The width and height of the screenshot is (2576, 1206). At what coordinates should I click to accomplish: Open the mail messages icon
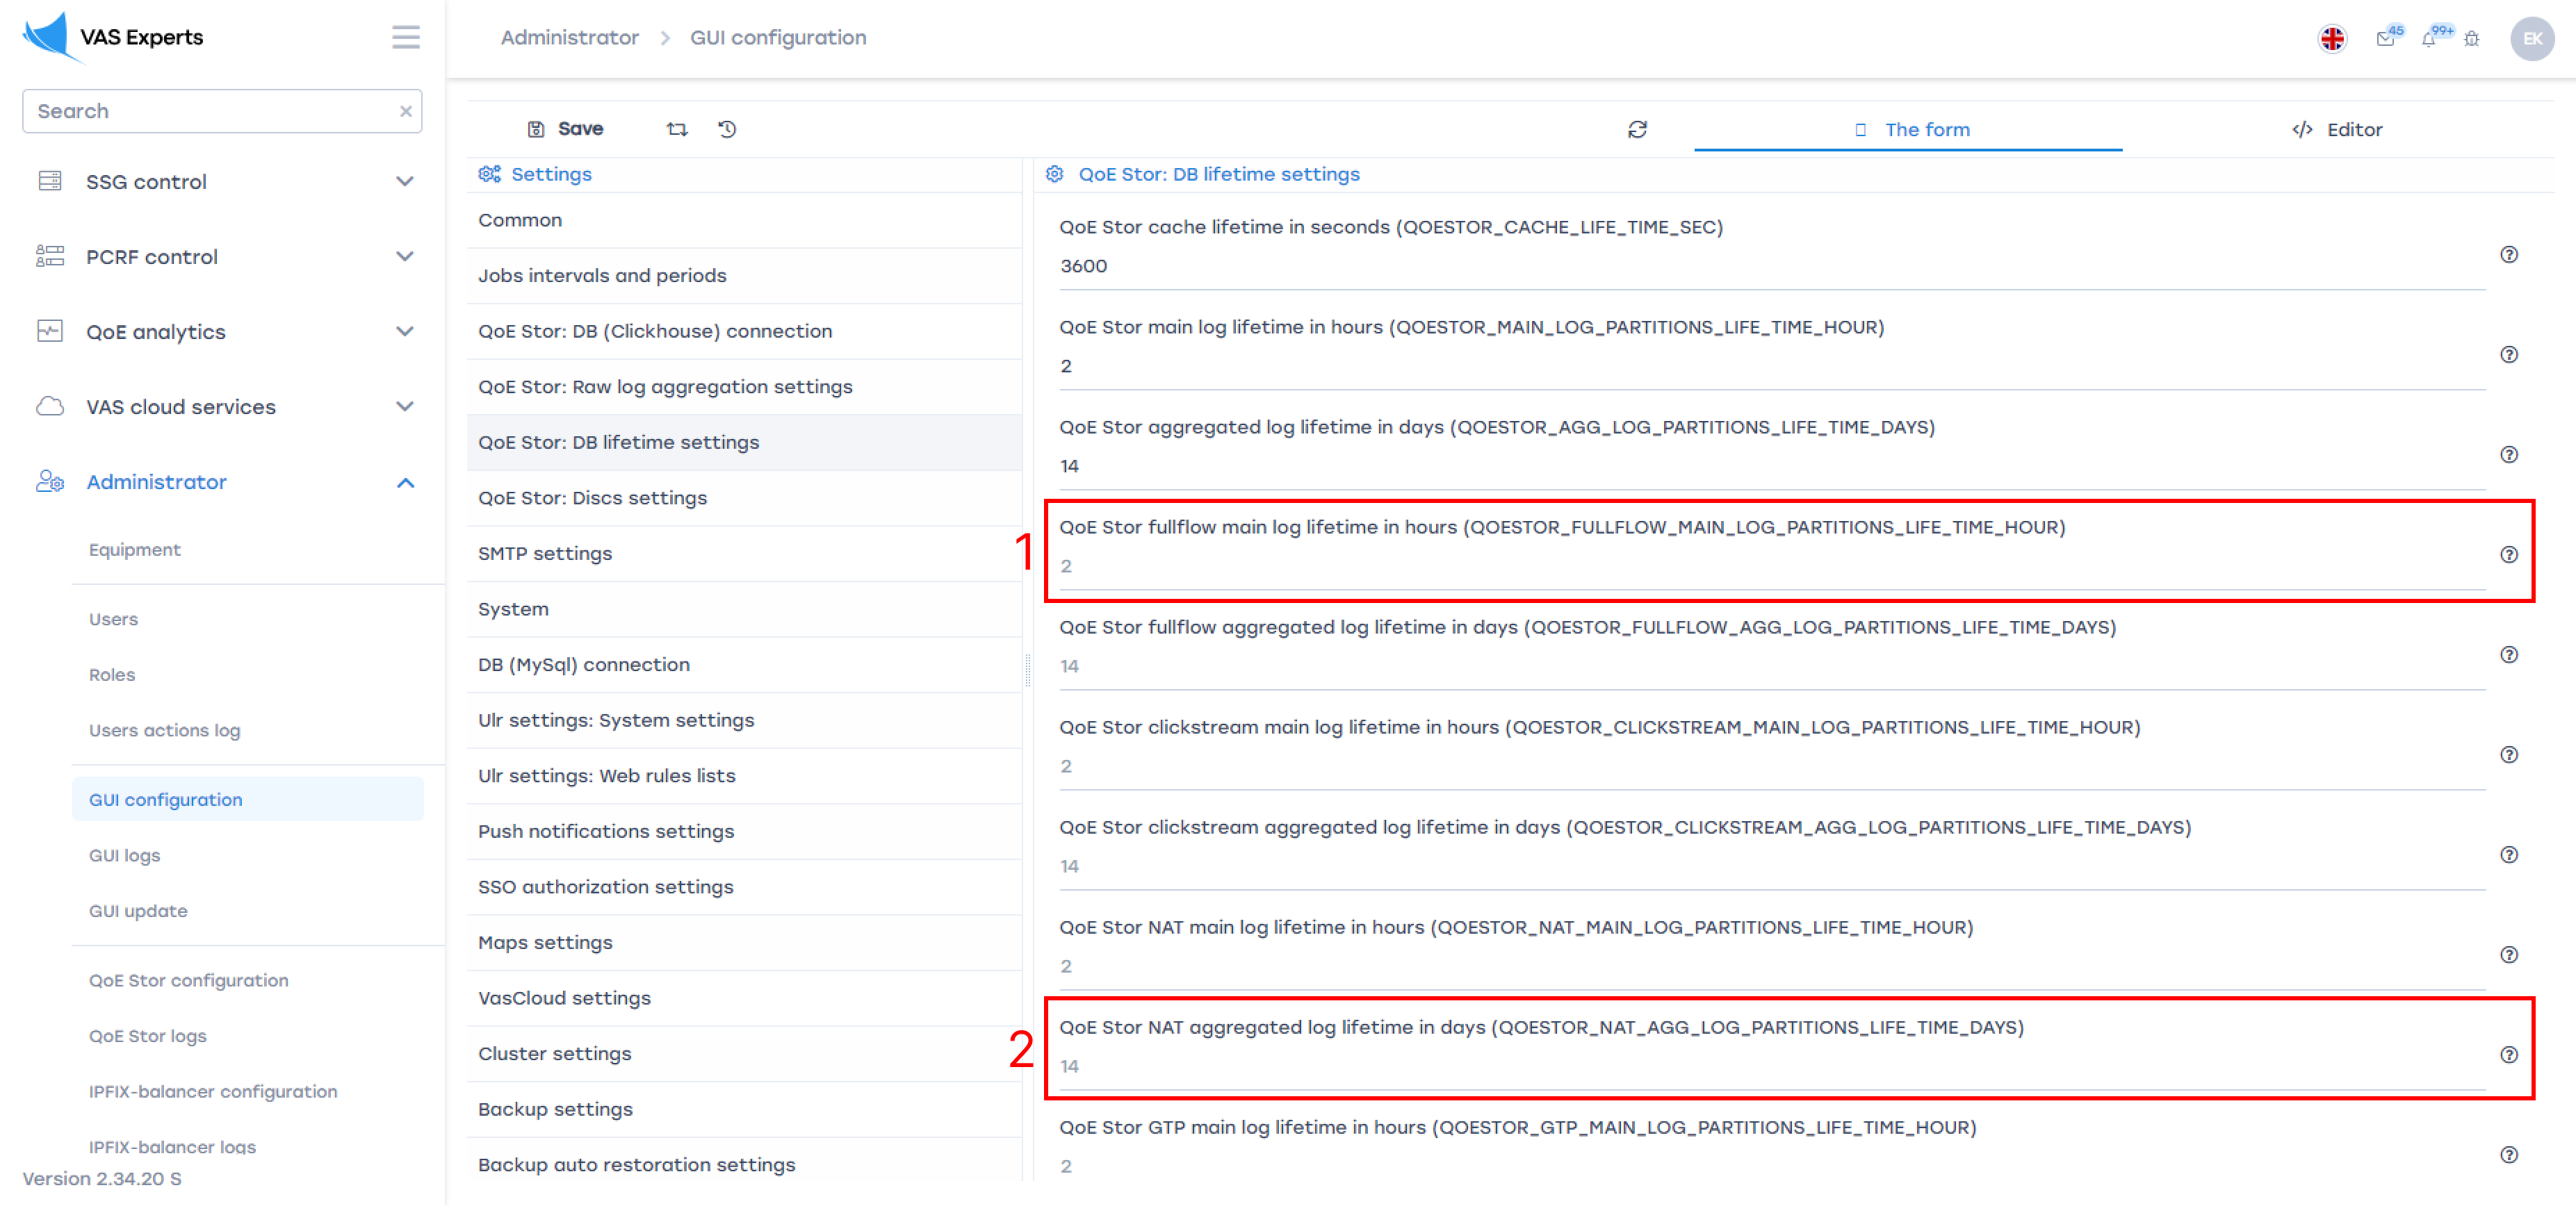point(2385,39)
